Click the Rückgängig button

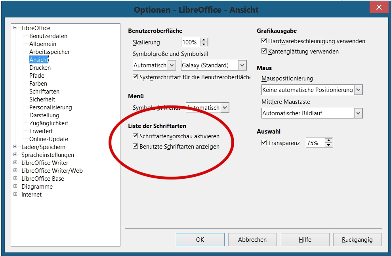coord(357,239)
